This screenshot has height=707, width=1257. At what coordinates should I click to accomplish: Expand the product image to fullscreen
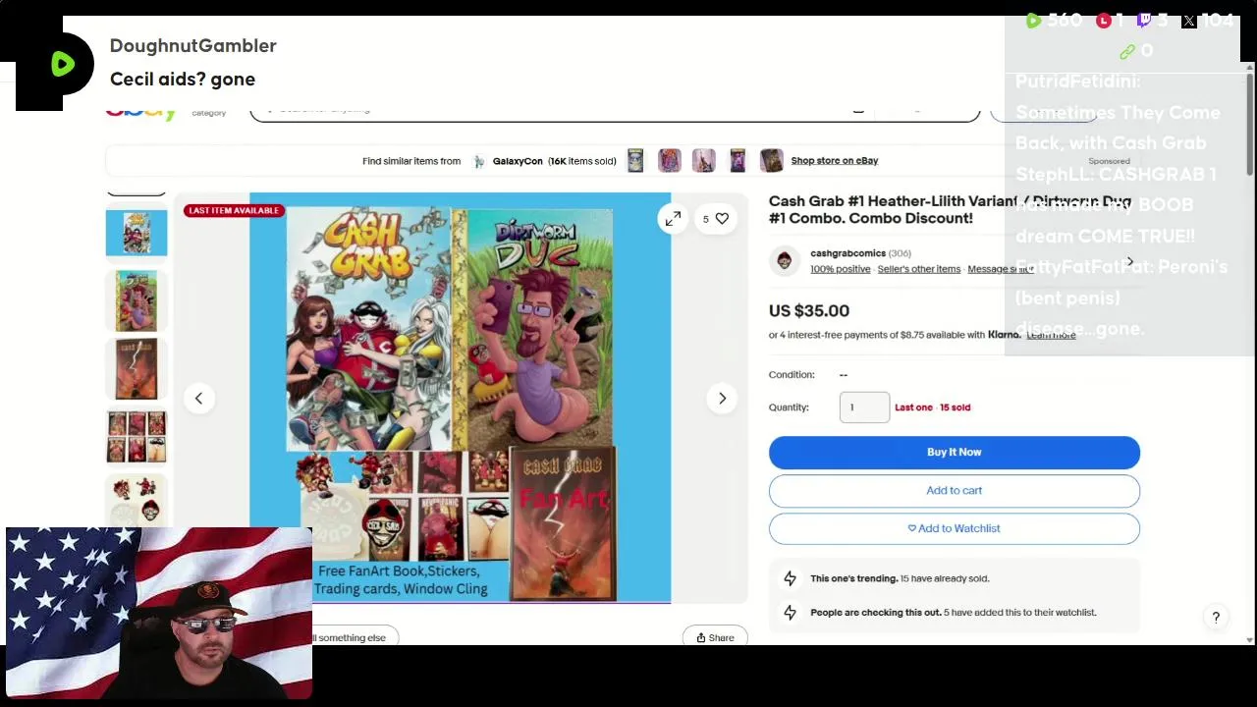click(x=673, y=219)
